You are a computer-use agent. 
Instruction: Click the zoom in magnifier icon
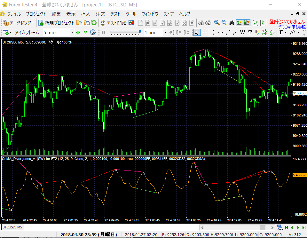[217, 23]
